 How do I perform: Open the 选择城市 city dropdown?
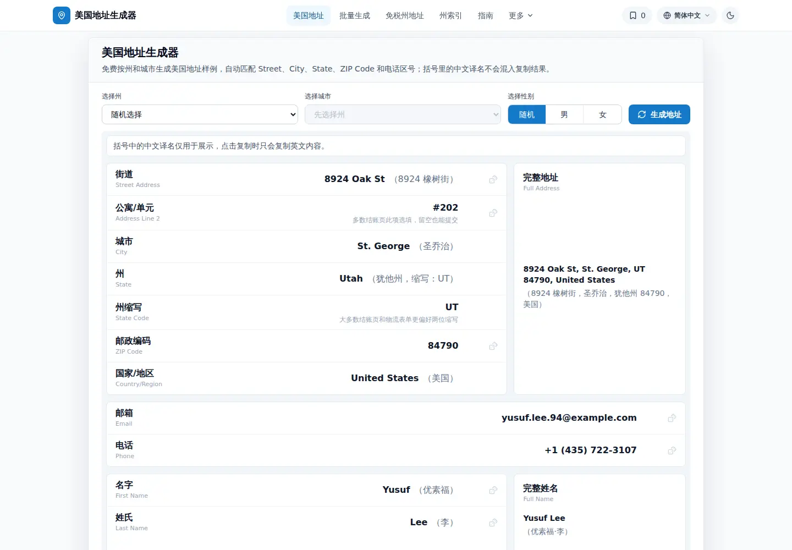(403, 114)
